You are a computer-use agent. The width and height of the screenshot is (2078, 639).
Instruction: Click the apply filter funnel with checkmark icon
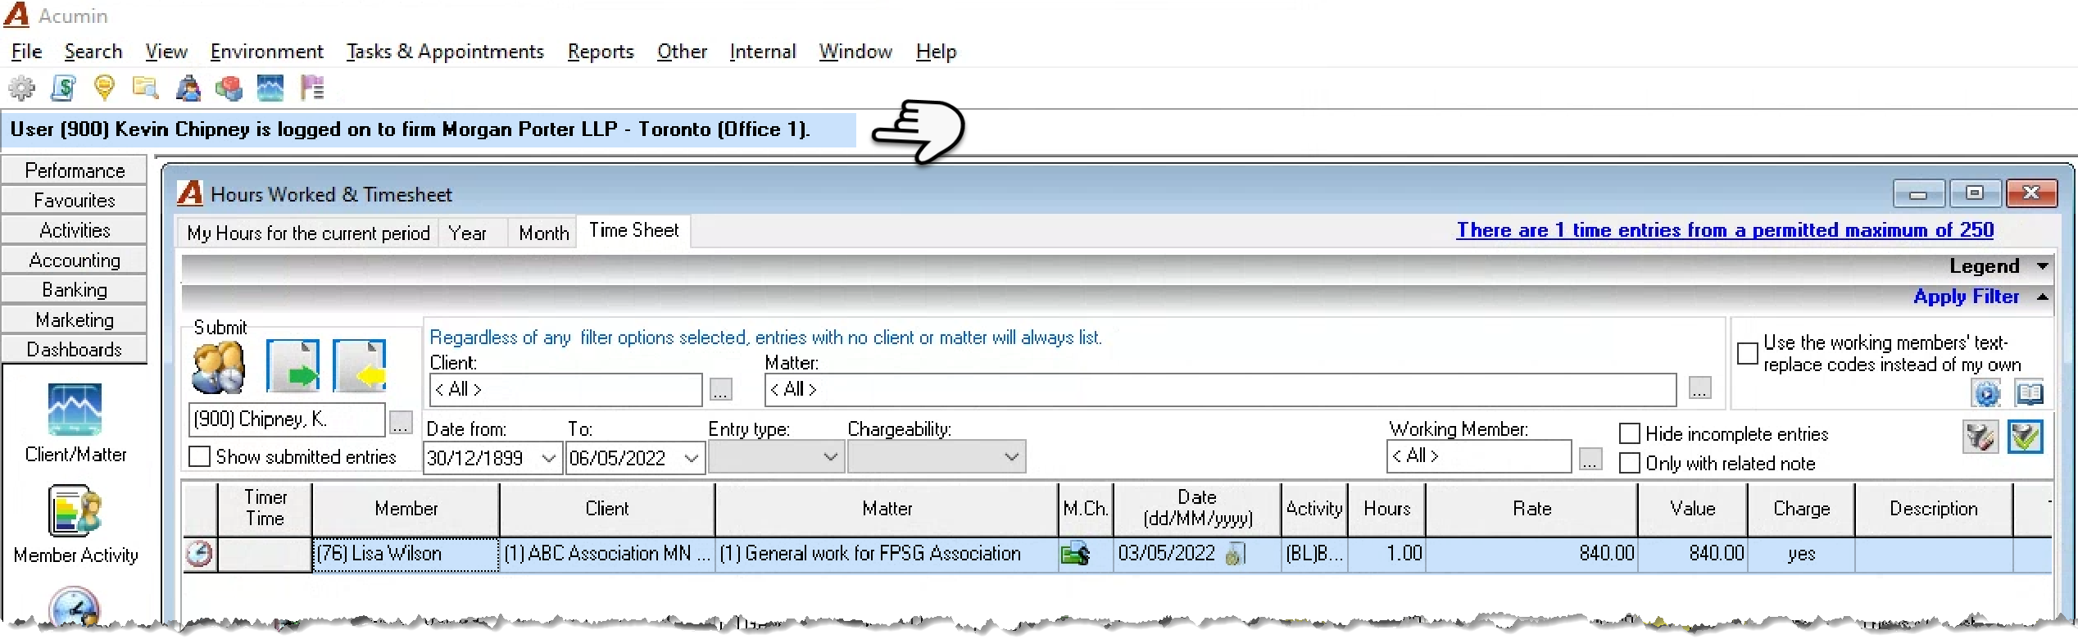pos(2026,437)
